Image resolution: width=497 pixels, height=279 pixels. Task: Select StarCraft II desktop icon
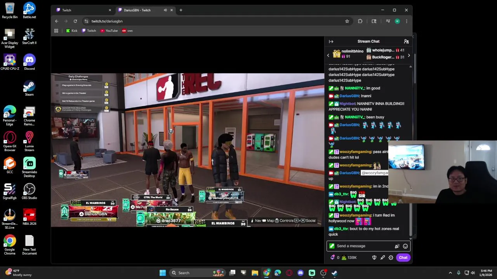click(x=30, y=37)
